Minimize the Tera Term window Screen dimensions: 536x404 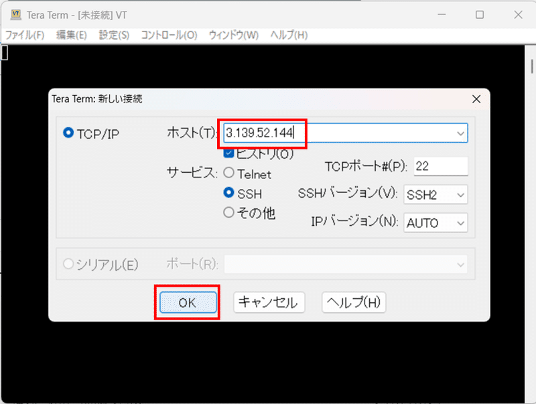(x=442, y=15)
